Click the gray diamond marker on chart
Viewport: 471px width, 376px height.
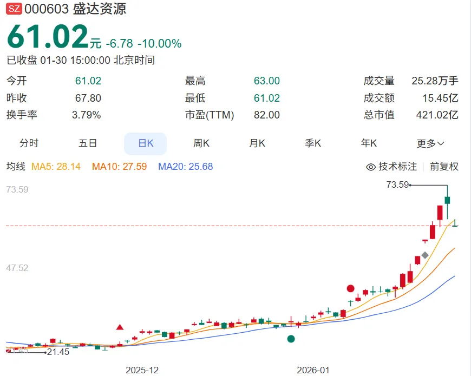click(x=425, y=255)
